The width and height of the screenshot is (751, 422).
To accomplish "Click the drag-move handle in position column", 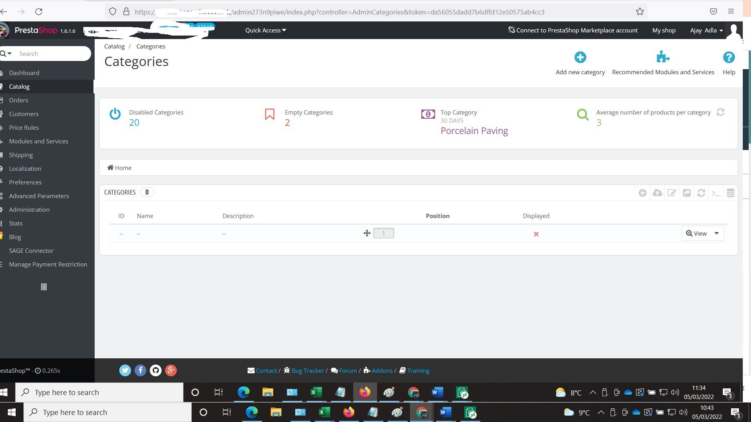I will (367, 233).
